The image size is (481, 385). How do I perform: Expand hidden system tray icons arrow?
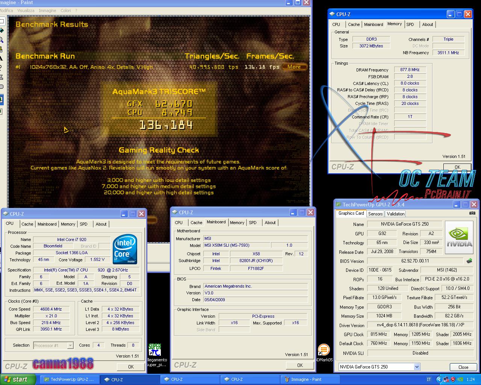click(x=439, y=379)
